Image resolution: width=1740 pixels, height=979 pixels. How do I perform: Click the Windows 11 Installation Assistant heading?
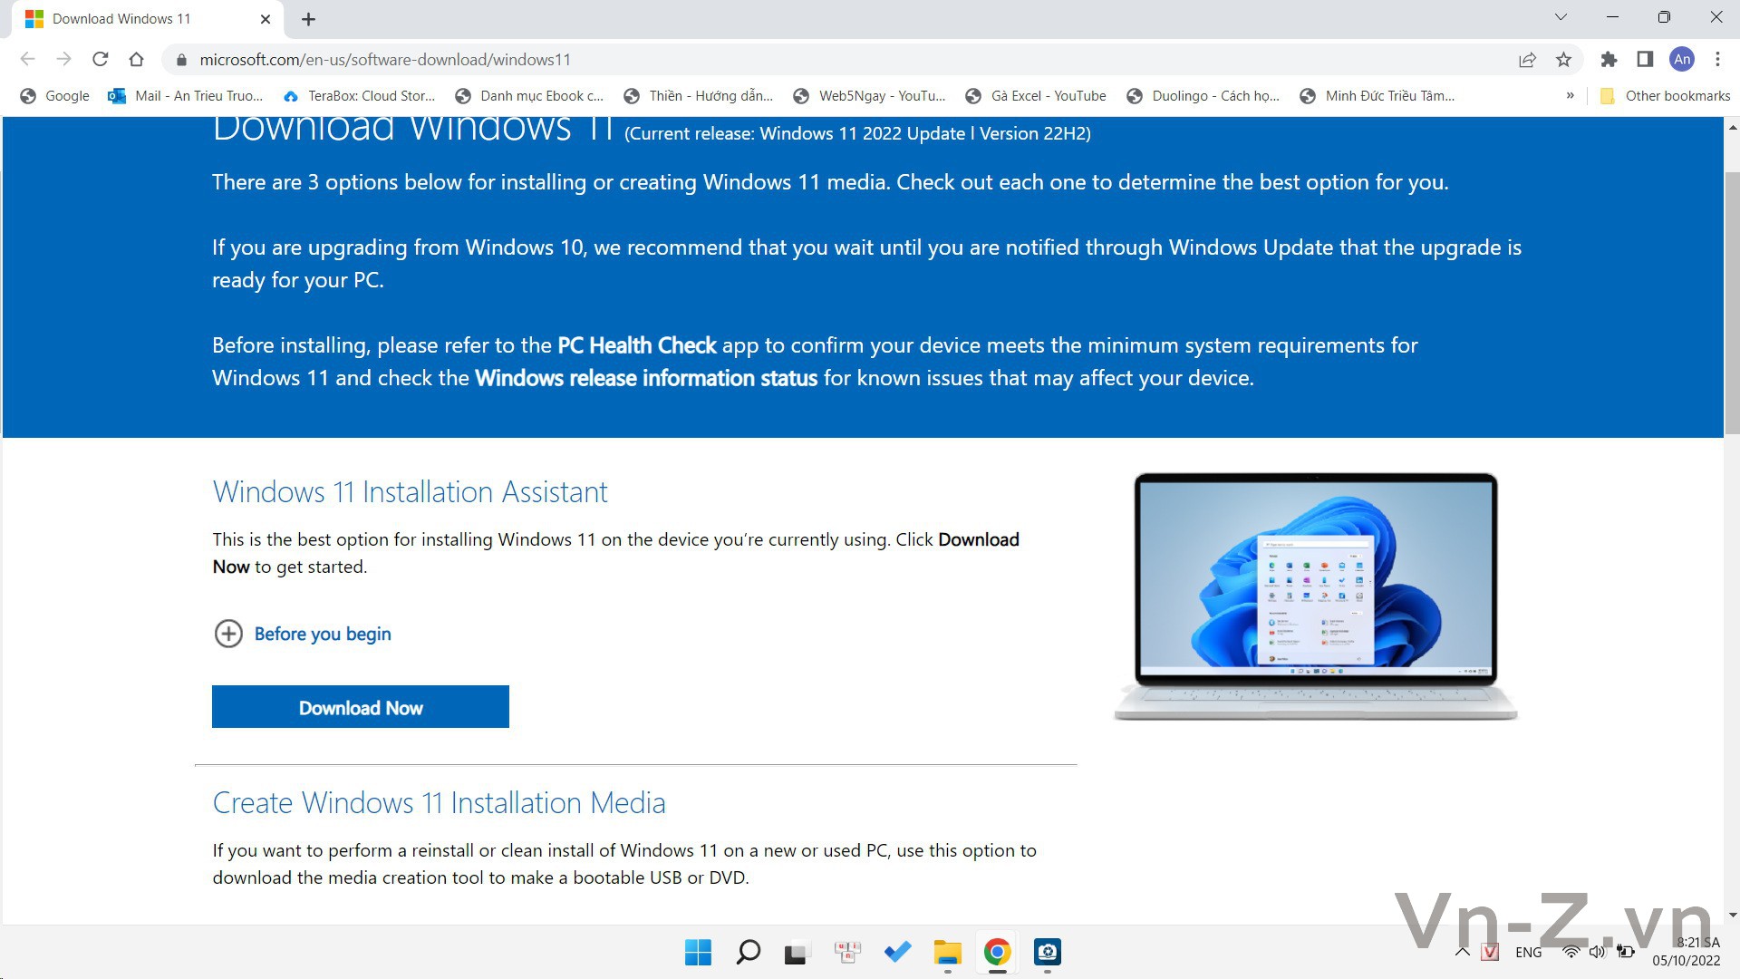[x=410, y=491]
